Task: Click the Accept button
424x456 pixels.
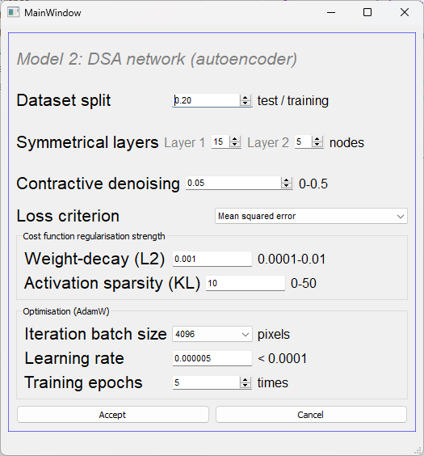Action: pyautogui.click(x=113, y=415)
